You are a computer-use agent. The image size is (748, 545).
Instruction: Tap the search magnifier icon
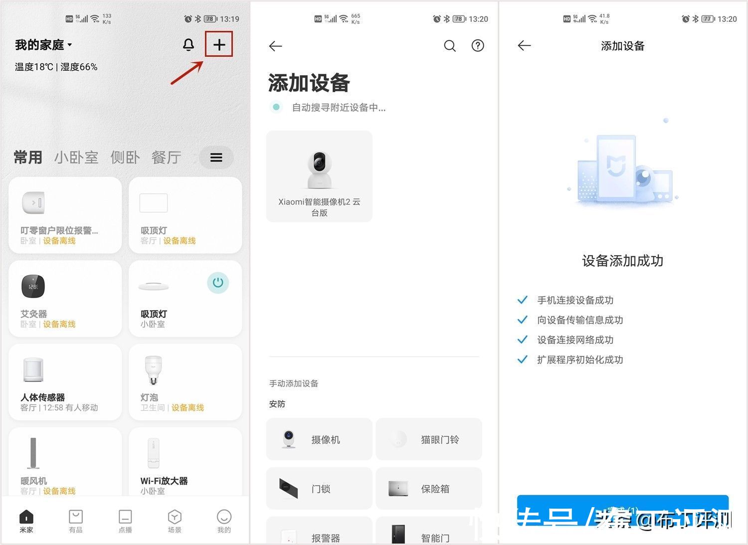[450, 46]
